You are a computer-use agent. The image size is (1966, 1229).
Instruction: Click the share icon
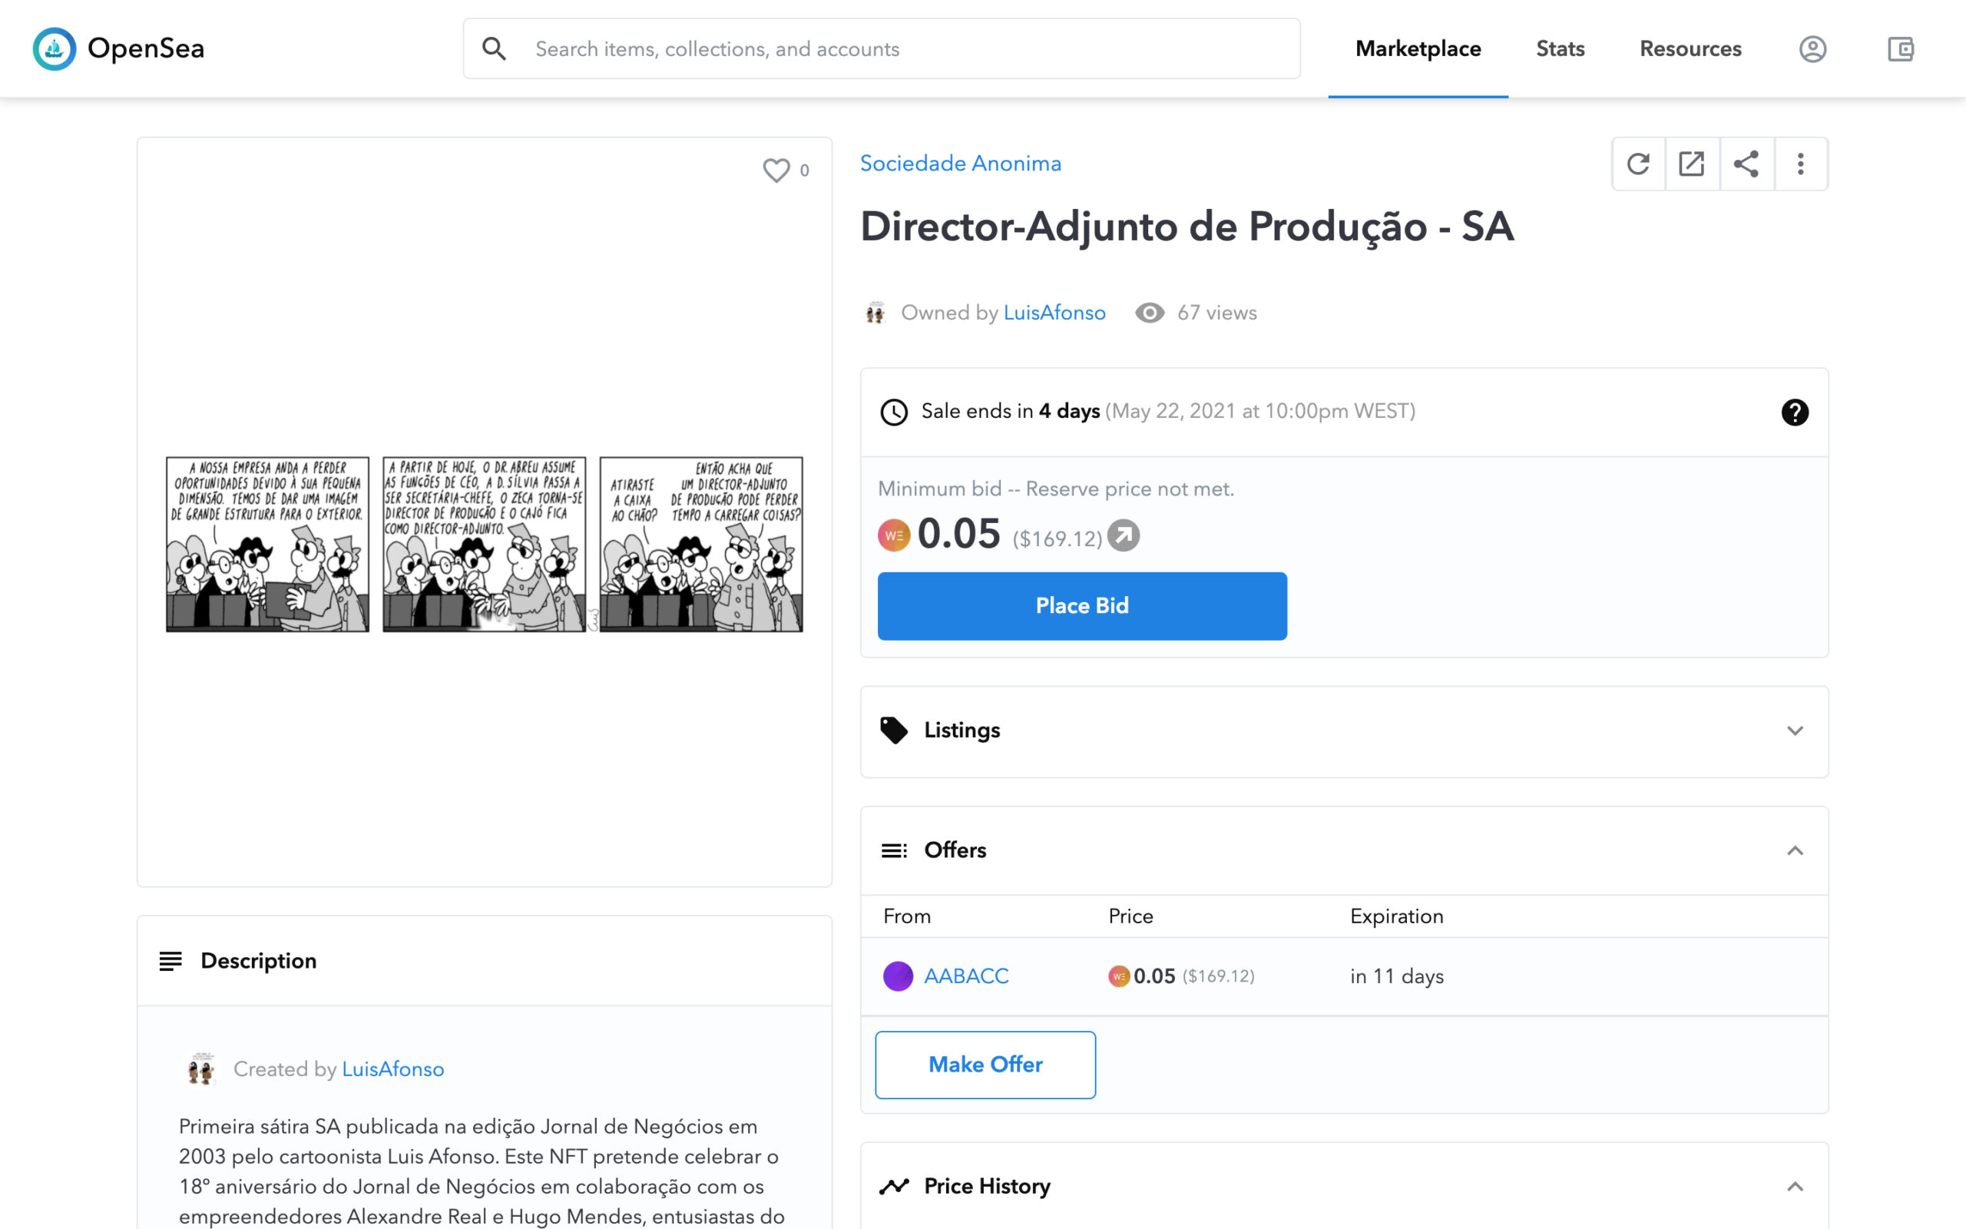(1746, 164)
